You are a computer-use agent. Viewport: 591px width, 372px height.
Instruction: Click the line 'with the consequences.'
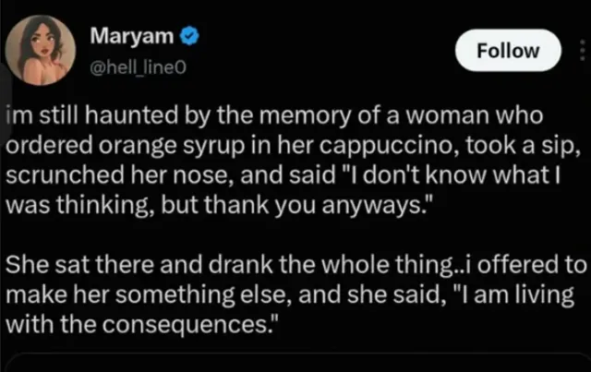(x=142, y=324)
